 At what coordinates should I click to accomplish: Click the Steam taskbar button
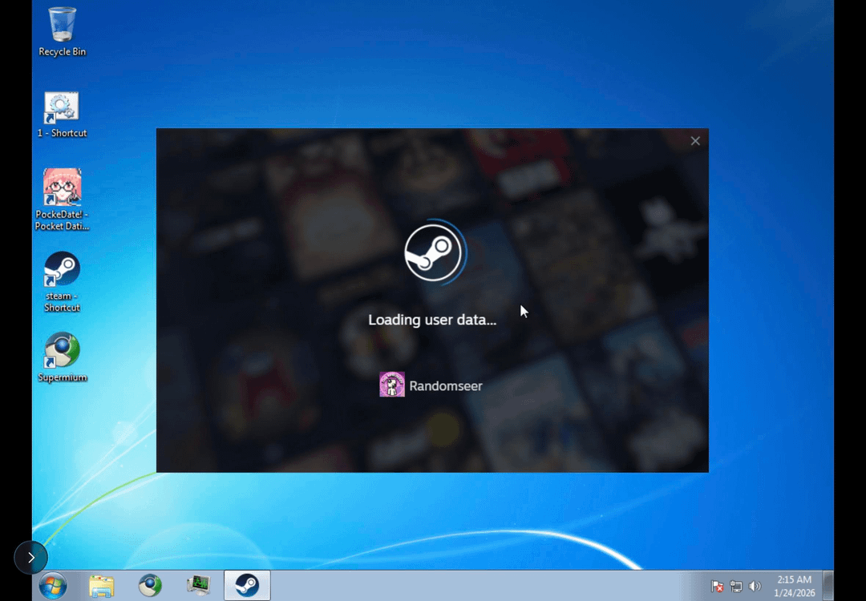pos(247,586)
